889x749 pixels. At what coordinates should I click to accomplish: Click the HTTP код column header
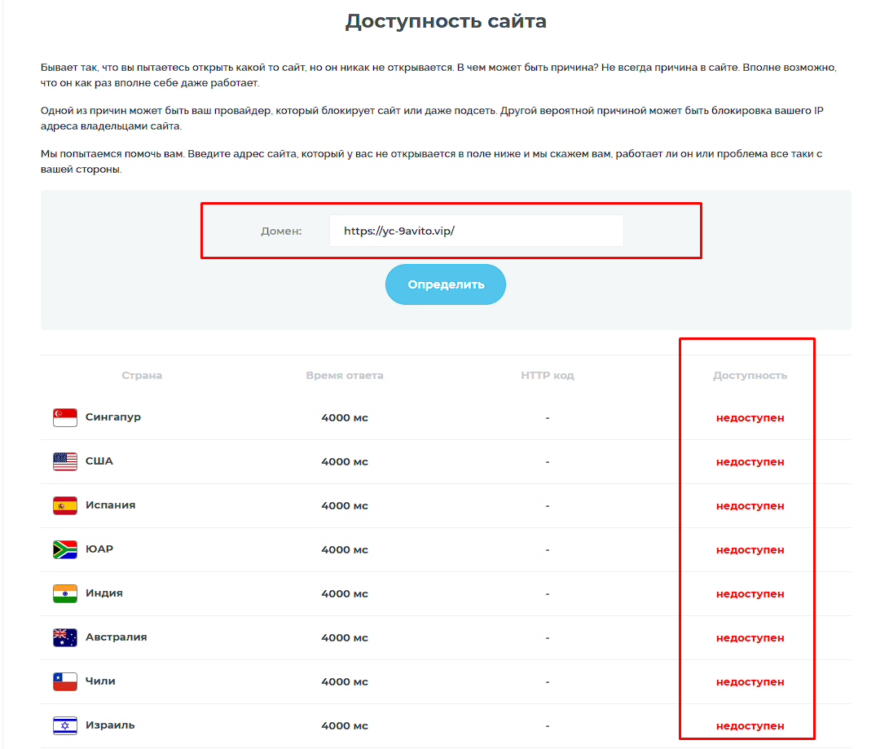tap(548, 376)
